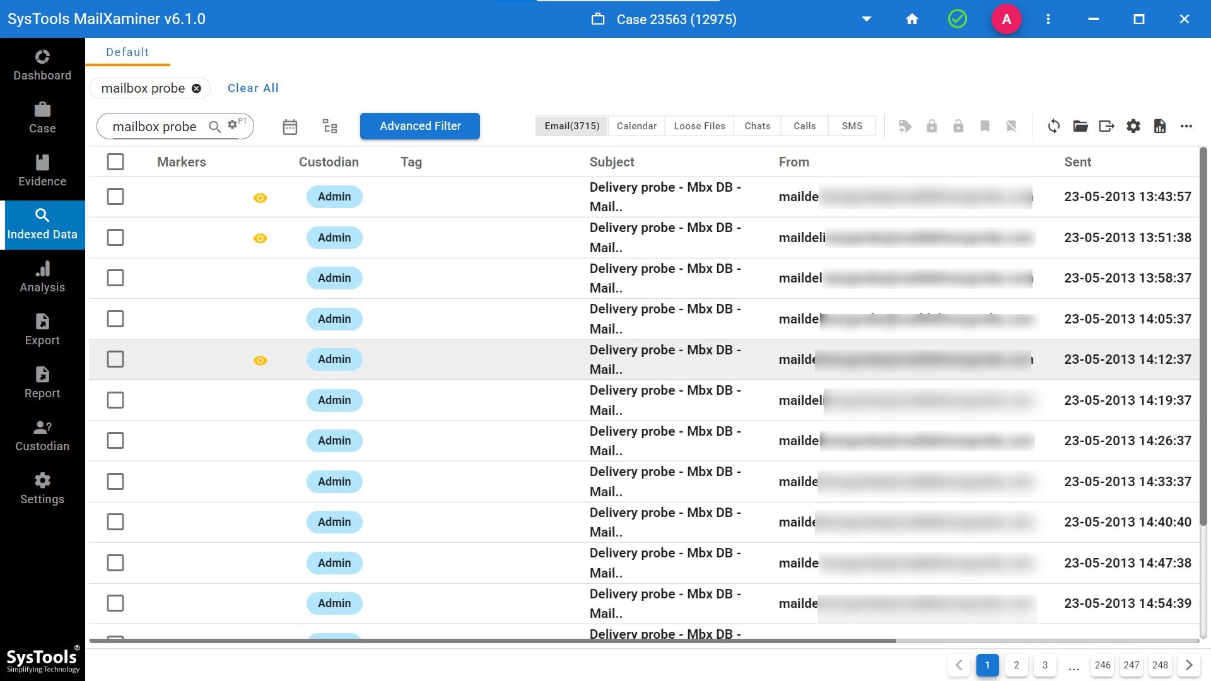Open the Export section in sidebar

[42, 330]
